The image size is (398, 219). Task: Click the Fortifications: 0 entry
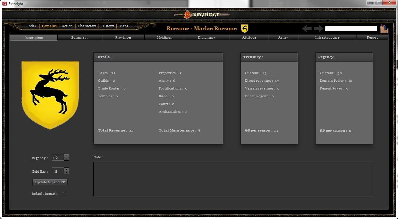173,88
